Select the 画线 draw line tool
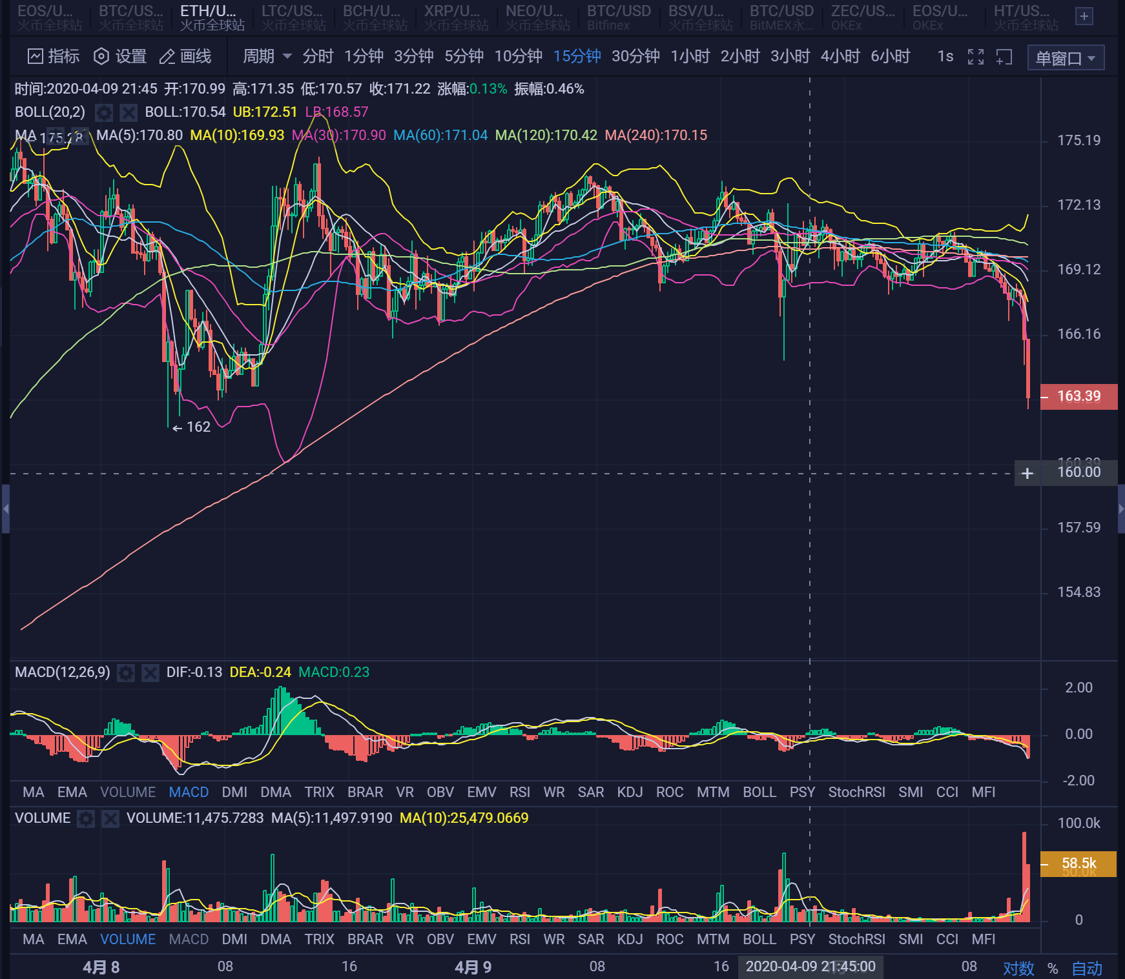This screenshot has width=1125, height=979. (185, 57)
